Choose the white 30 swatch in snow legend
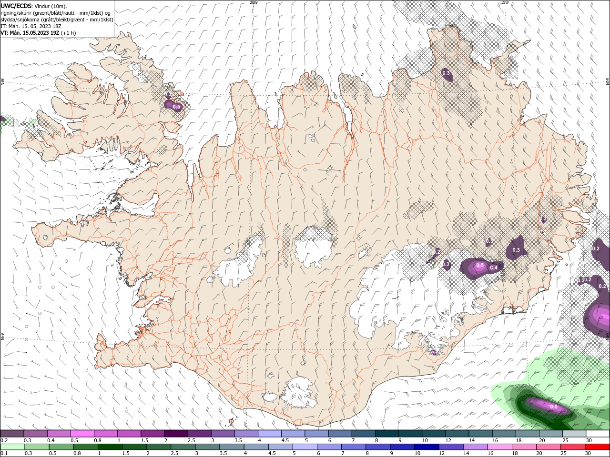This screenshot has width=610, height=457. 598,434
